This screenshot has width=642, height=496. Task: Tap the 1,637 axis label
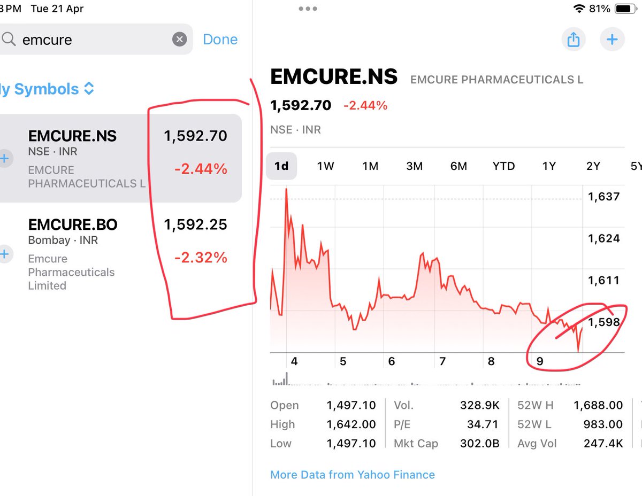(x=603, y=197)
